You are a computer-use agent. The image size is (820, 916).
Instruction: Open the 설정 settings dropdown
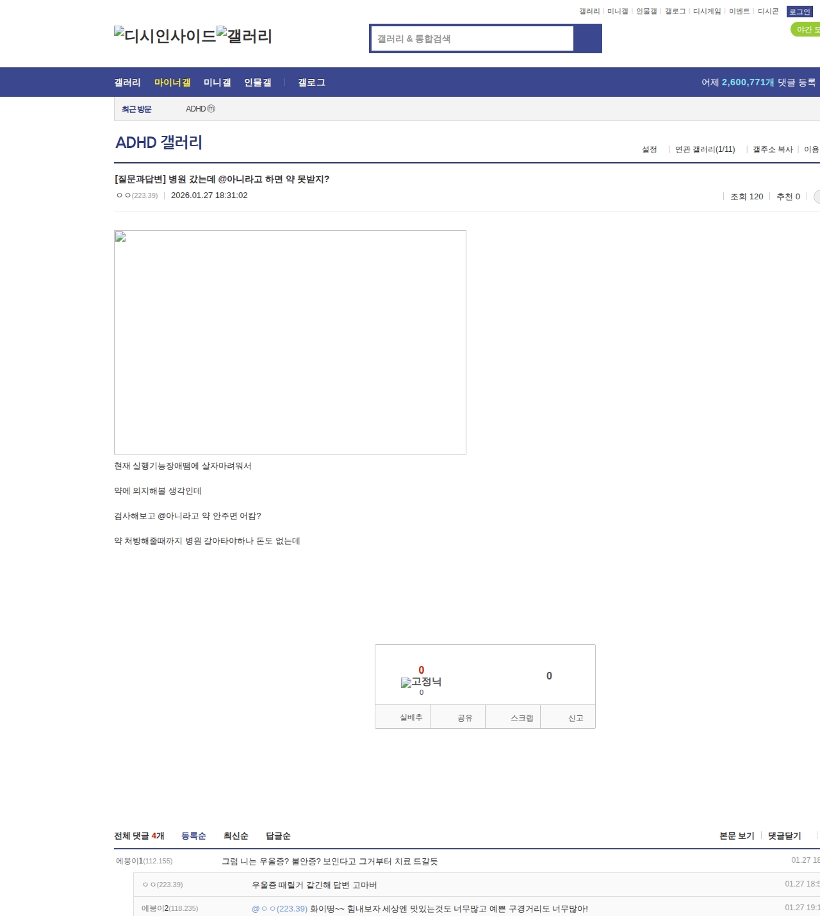[x=649, y=149]
